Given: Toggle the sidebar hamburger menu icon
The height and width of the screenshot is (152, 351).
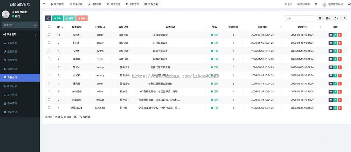Looking at the screenshot, I should pos(44,4).
